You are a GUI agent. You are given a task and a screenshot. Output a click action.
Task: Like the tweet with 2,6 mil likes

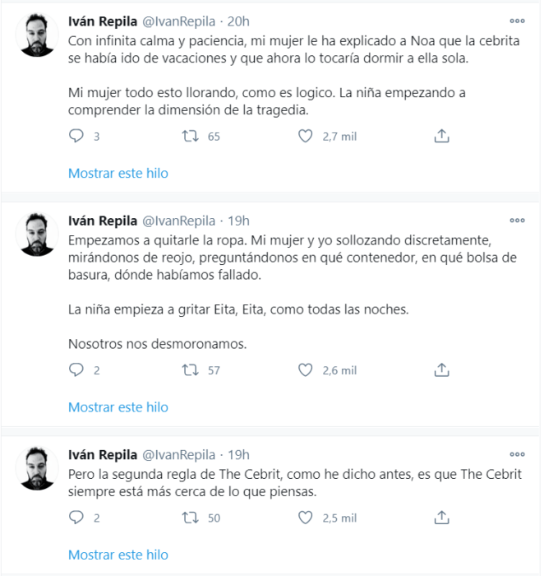click(x=305, y=370)
